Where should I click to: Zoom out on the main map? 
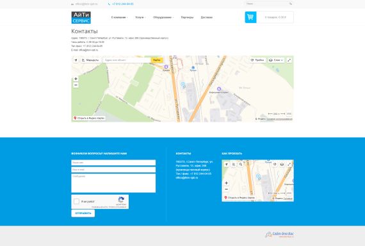click(x=76, y=85)
